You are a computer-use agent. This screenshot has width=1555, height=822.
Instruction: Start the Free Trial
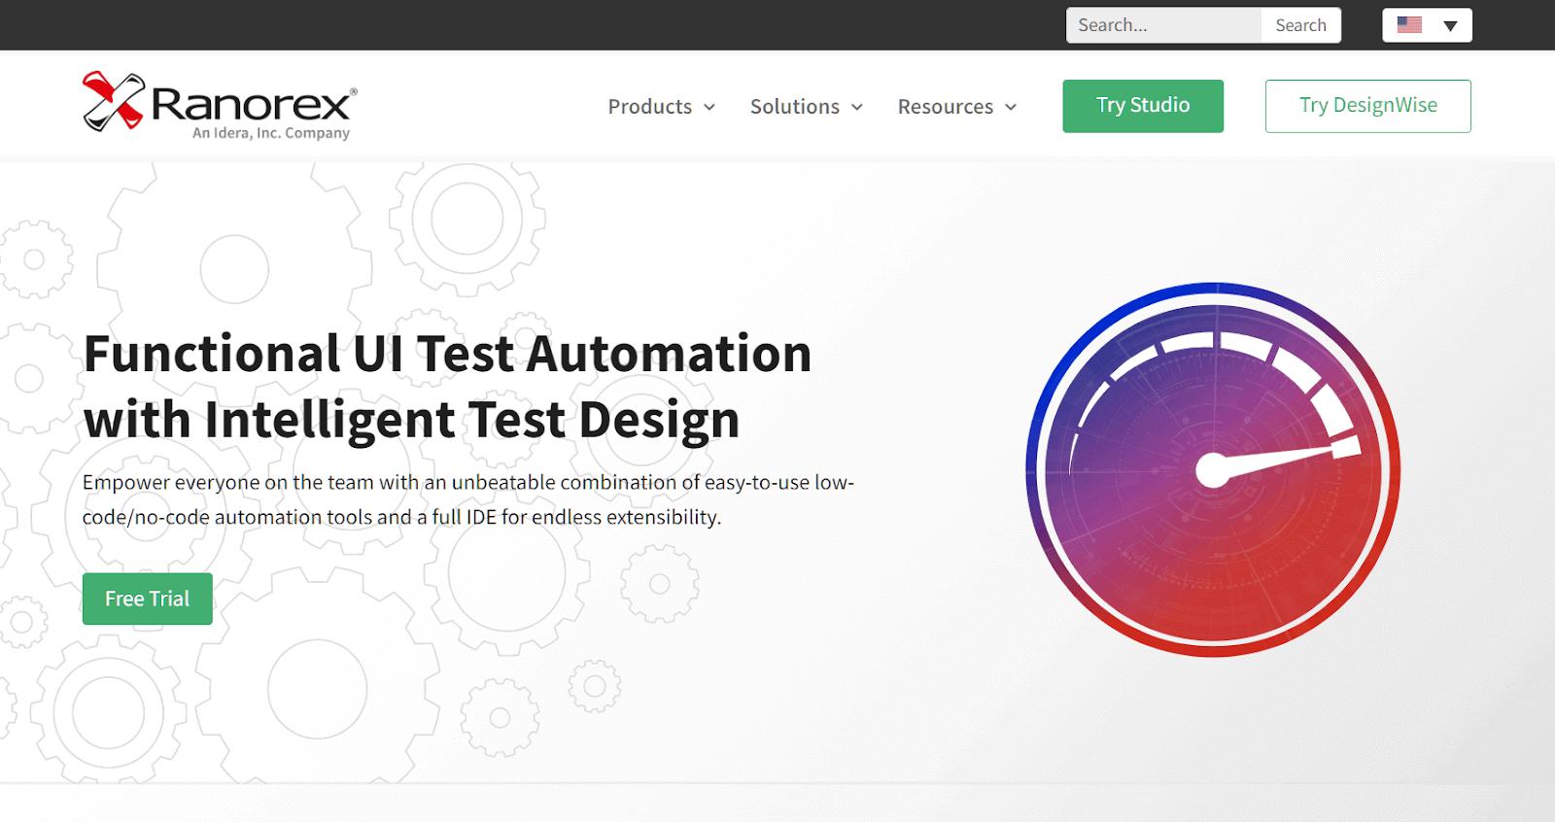148,599
